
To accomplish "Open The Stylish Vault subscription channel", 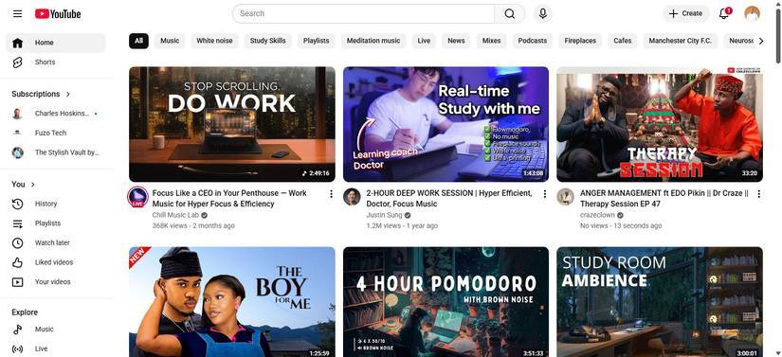I will (55, 152).
